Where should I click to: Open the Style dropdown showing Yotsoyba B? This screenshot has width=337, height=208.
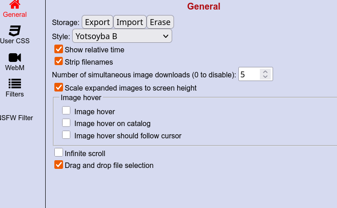(122, 36)
